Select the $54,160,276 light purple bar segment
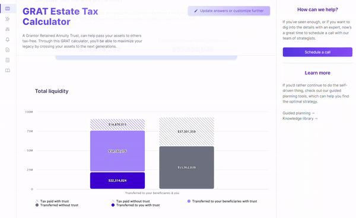Viewport: 356px width, 218px height. tap(117, 151)
